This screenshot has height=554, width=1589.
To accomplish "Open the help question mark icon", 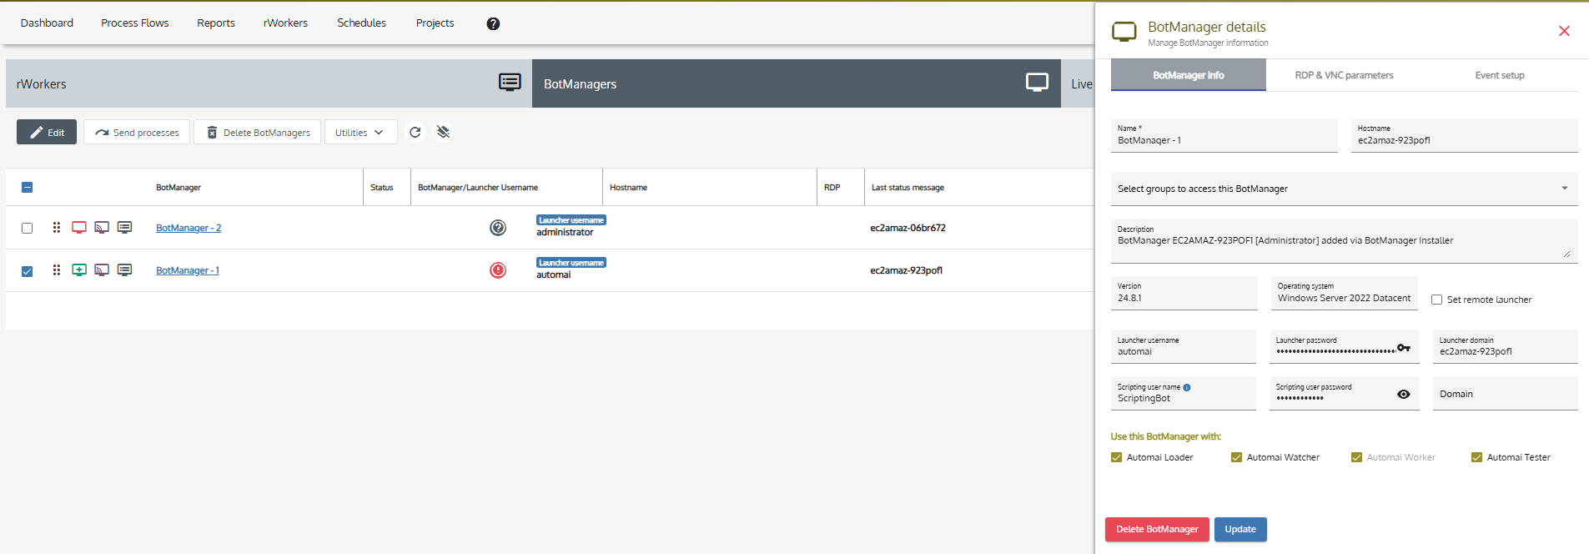I will point(493,23).
